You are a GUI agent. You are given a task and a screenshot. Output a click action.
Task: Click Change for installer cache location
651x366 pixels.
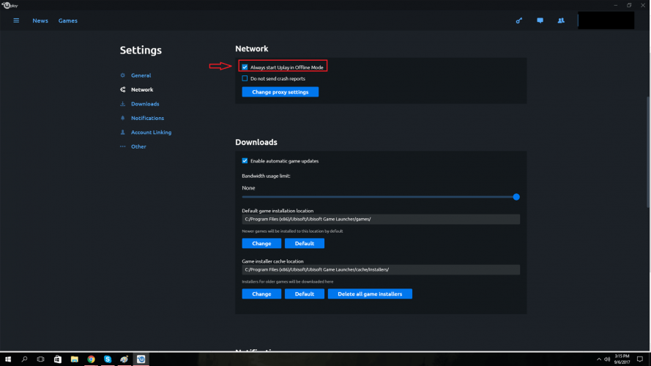point(261,294)
